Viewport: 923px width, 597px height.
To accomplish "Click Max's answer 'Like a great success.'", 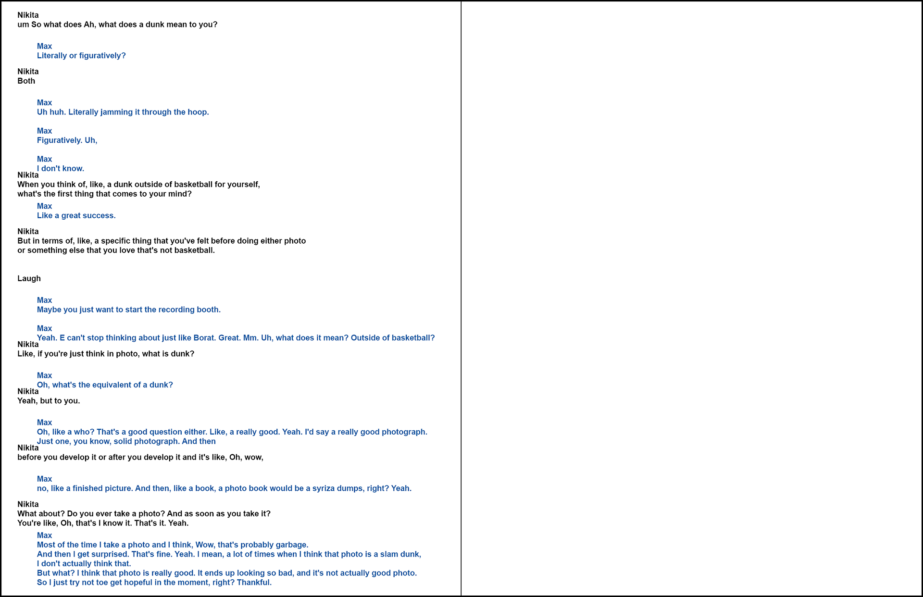I will pos(76,215).
